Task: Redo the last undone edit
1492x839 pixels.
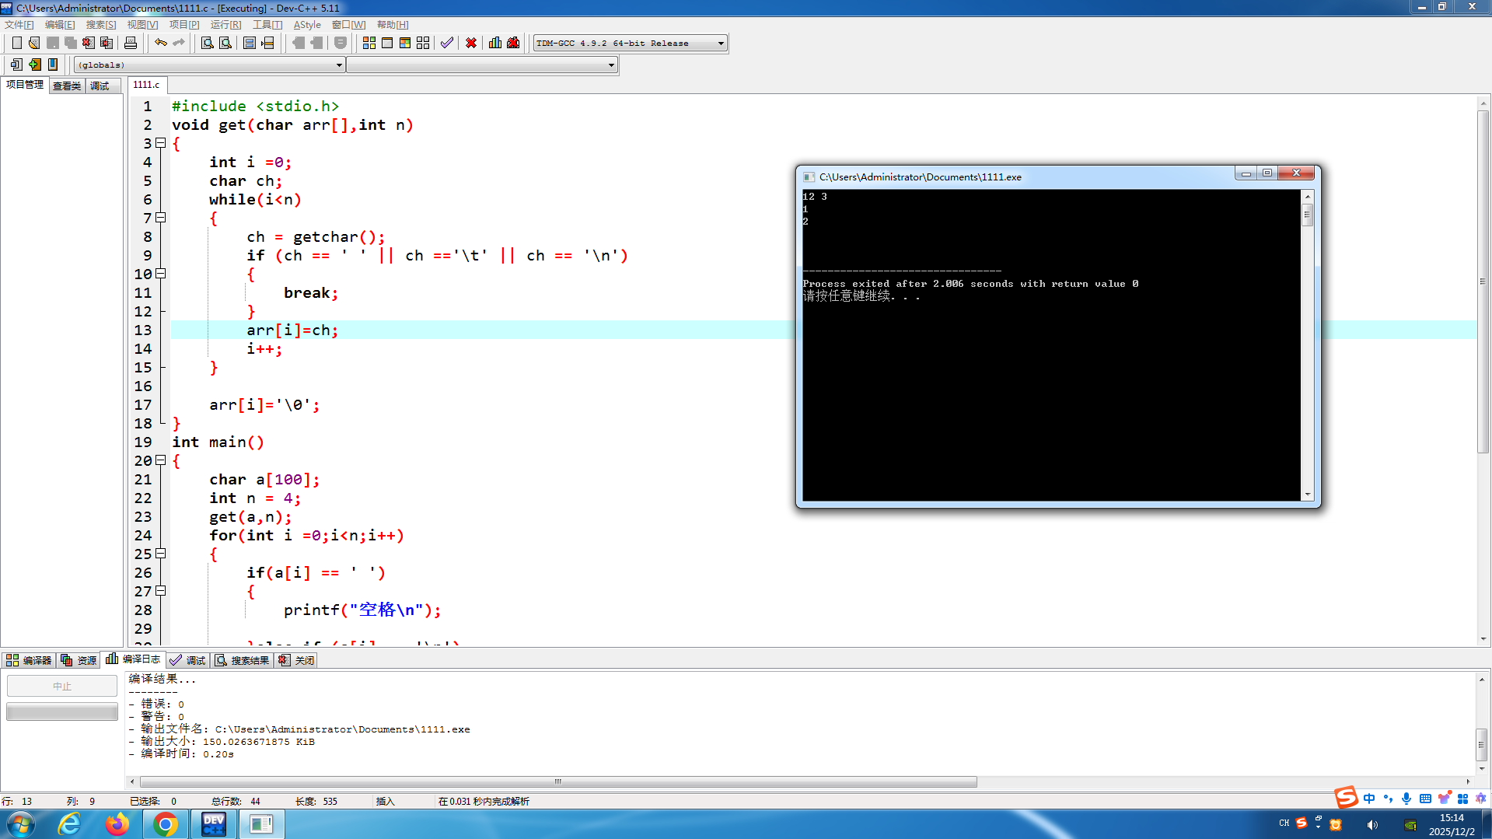Action: point(179,43)
